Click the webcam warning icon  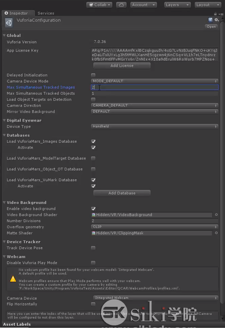[13, 279]
